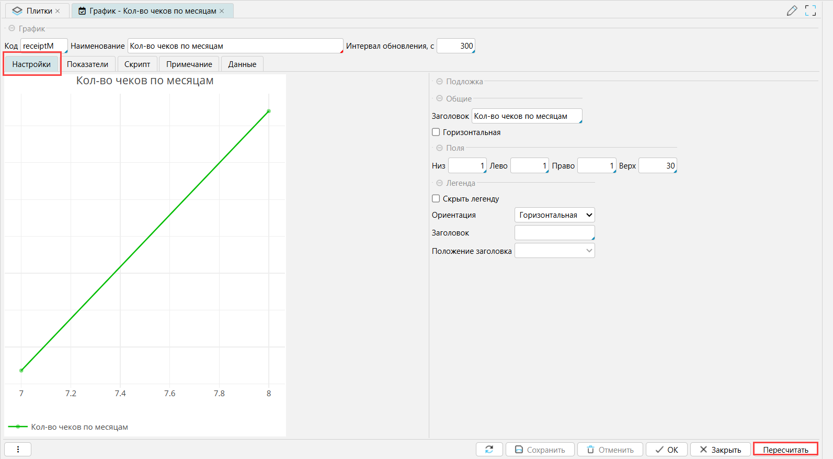Open the Положение заголовка dropdown
The width and height of the screenshot is (833, 459).
click(554, 251)
